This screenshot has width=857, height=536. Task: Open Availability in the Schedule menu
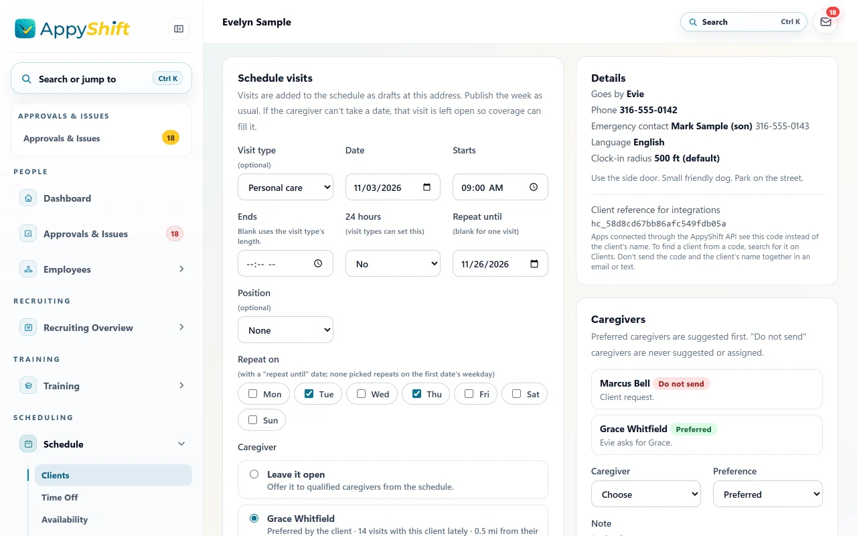[x=113, y=519]
